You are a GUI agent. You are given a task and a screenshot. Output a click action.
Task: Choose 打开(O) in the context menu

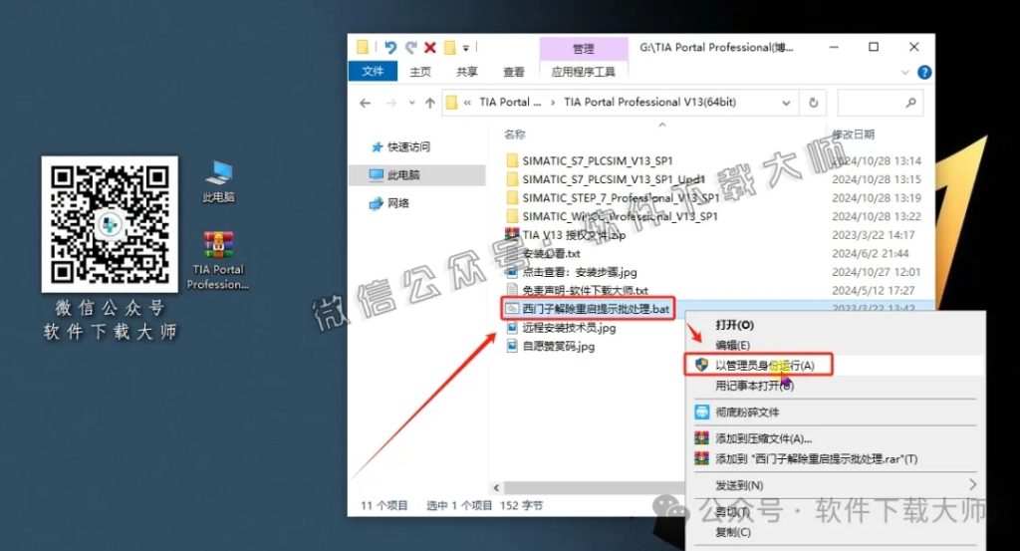pos(734,325)
